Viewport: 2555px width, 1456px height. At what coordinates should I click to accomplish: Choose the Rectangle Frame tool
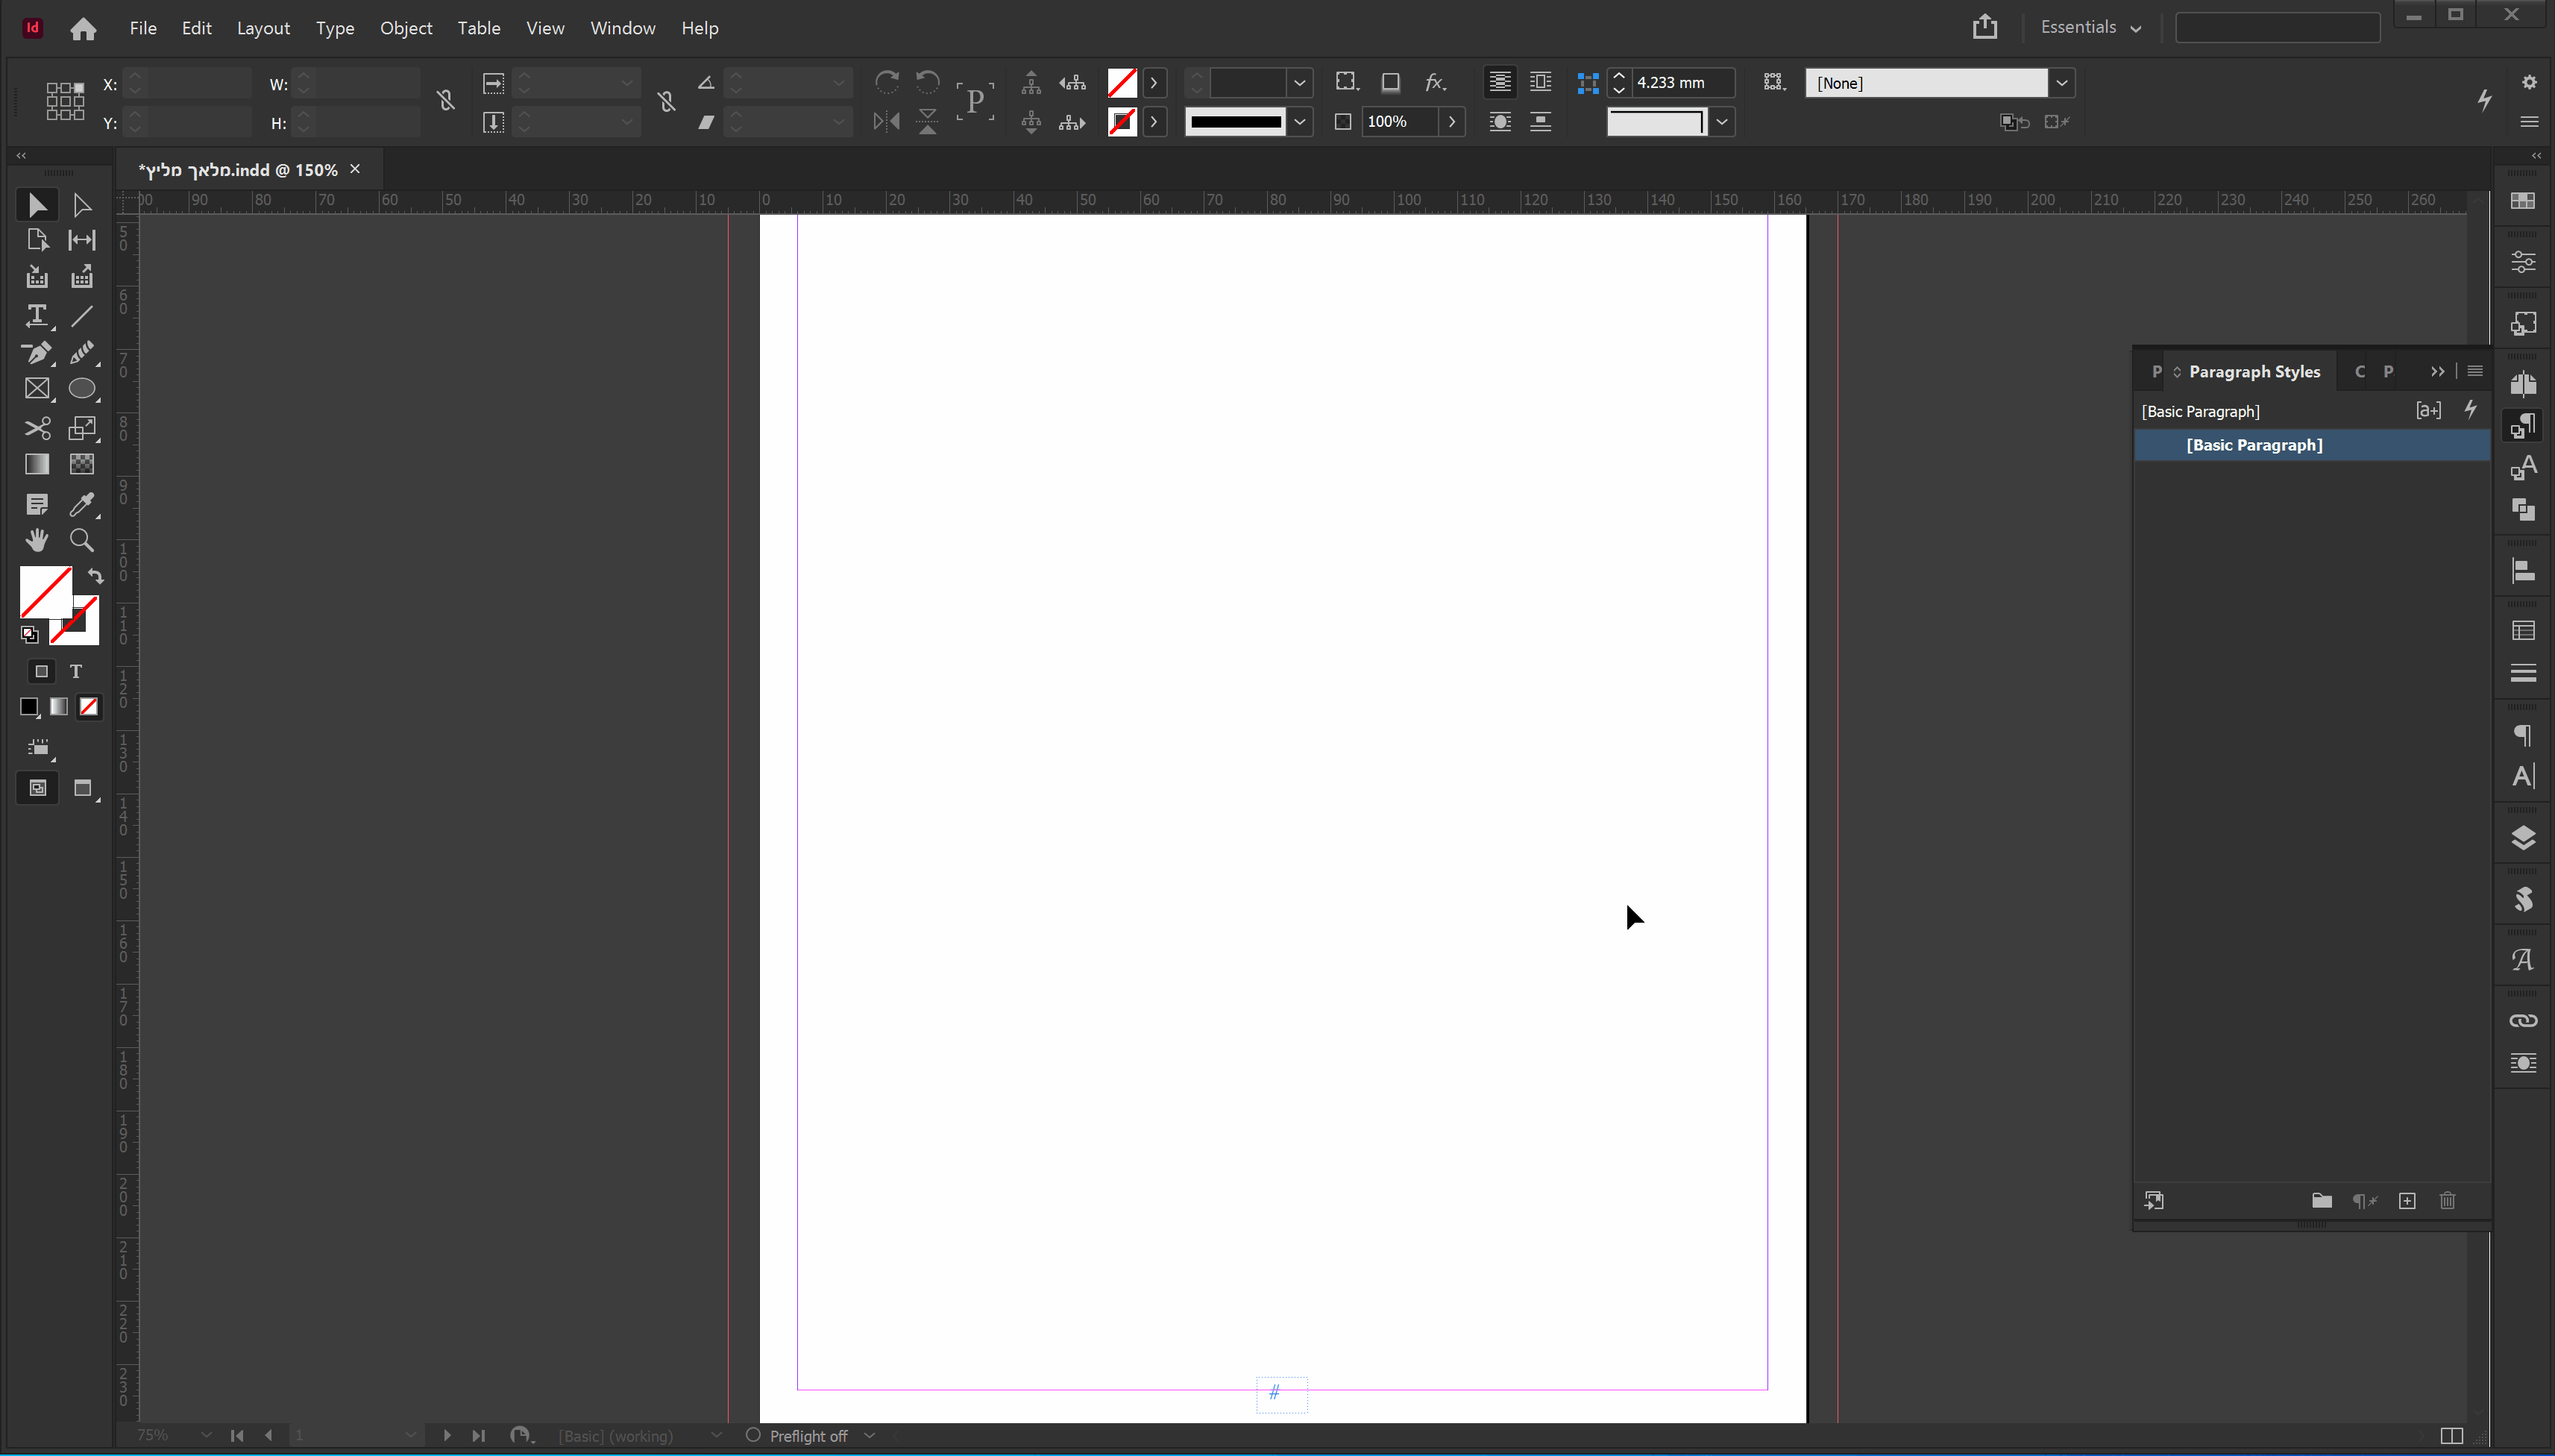pyautogui.click(x=37, y=389)
